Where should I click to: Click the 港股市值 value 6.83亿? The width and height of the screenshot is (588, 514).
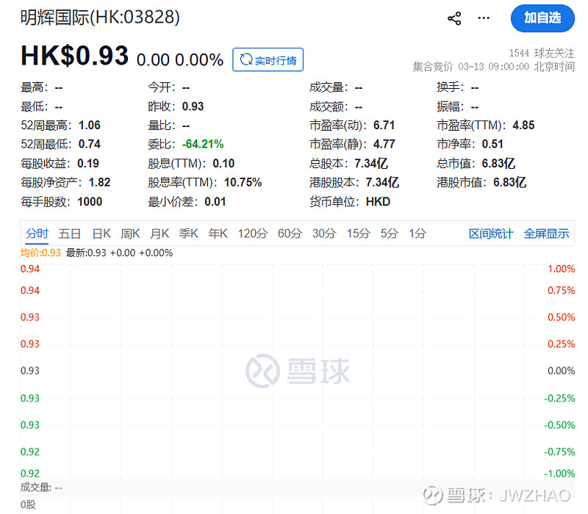(509, 182)
